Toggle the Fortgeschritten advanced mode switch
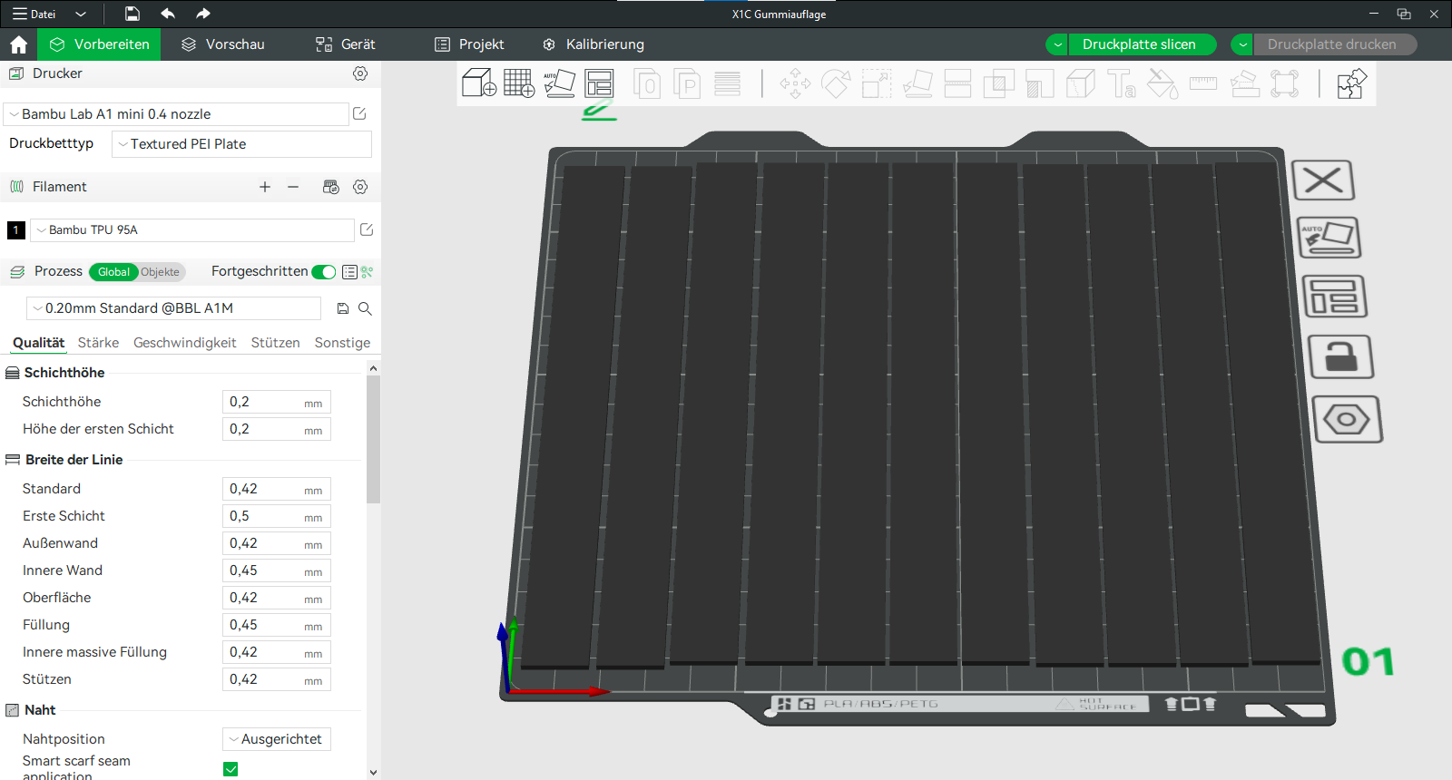This screenshot has width=1452, height=780. click(323, 272)
